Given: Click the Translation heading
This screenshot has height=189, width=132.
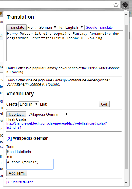Looking at the screenshot, I should click(x=20, y=17).
